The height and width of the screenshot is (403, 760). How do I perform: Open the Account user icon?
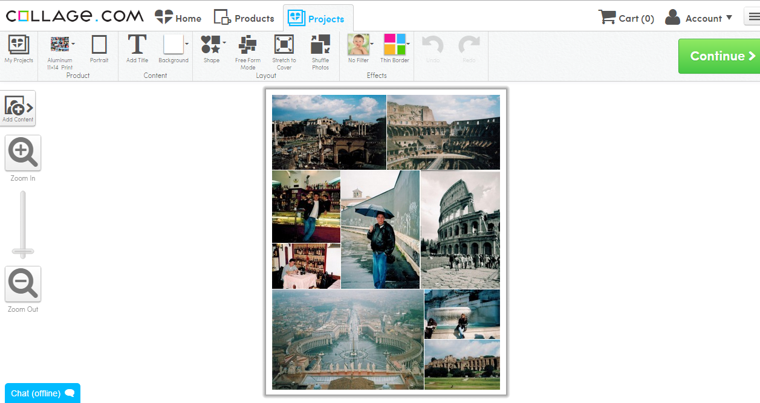click(x=672, y=18)
